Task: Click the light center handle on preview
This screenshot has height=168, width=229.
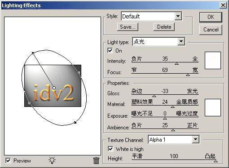Action: tap(54, 88)
